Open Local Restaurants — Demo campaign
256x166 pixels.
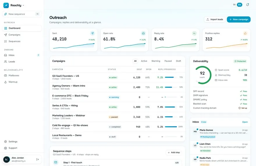[118, 137]
